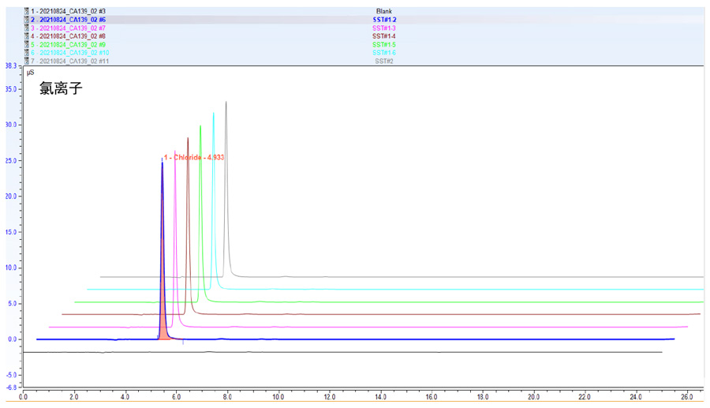Click the red shaded chloride peak area

pos(163,331)
